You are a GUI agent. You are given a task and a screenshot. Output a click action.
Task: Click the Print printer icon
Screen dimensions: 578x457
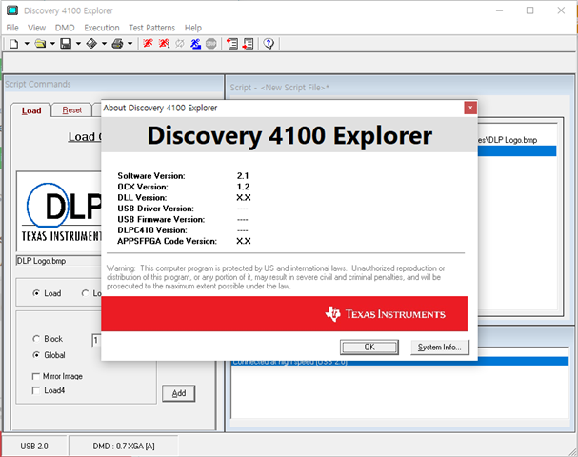[117, 44]
